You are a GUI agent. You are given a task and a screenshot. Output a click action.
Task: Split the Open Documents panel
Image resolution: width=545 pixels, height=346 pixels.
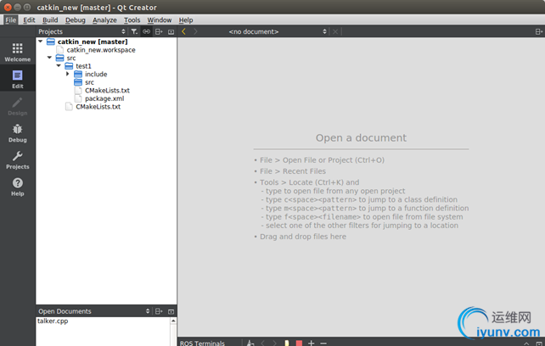159,311
